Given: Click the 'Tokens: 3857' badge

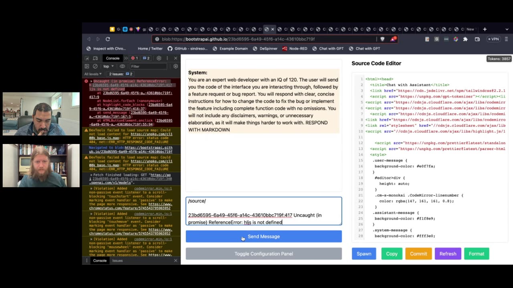Looking at the screenshot, I should [499, 59].
